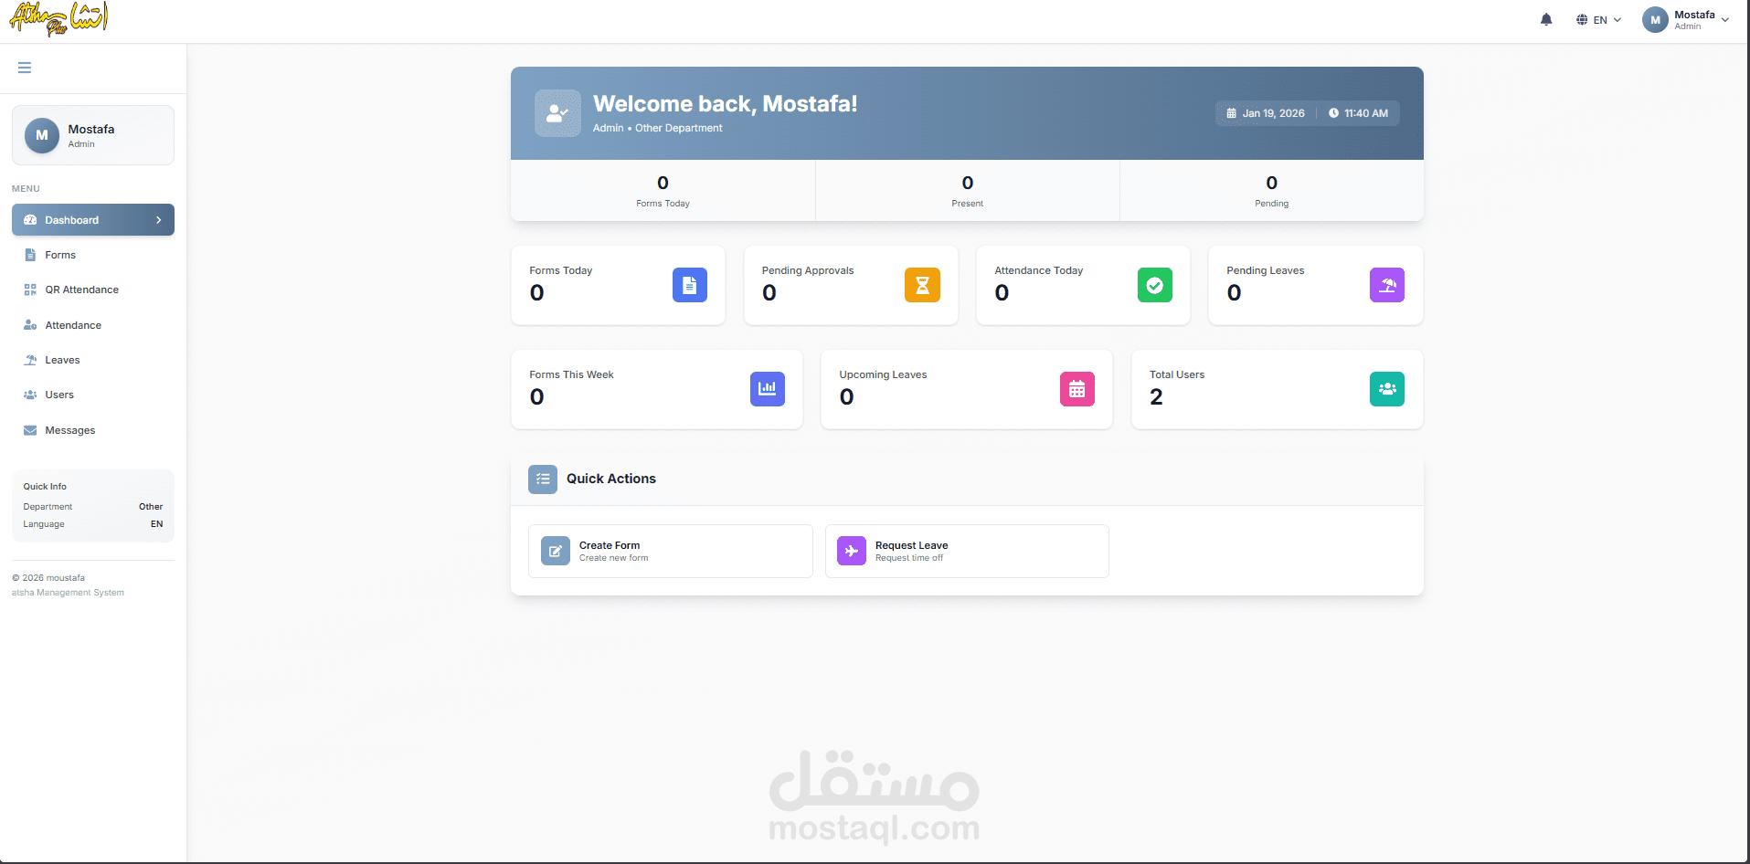Click the teal users icon on Total Users
1750x864 pixels.
tap(1387, 389)
